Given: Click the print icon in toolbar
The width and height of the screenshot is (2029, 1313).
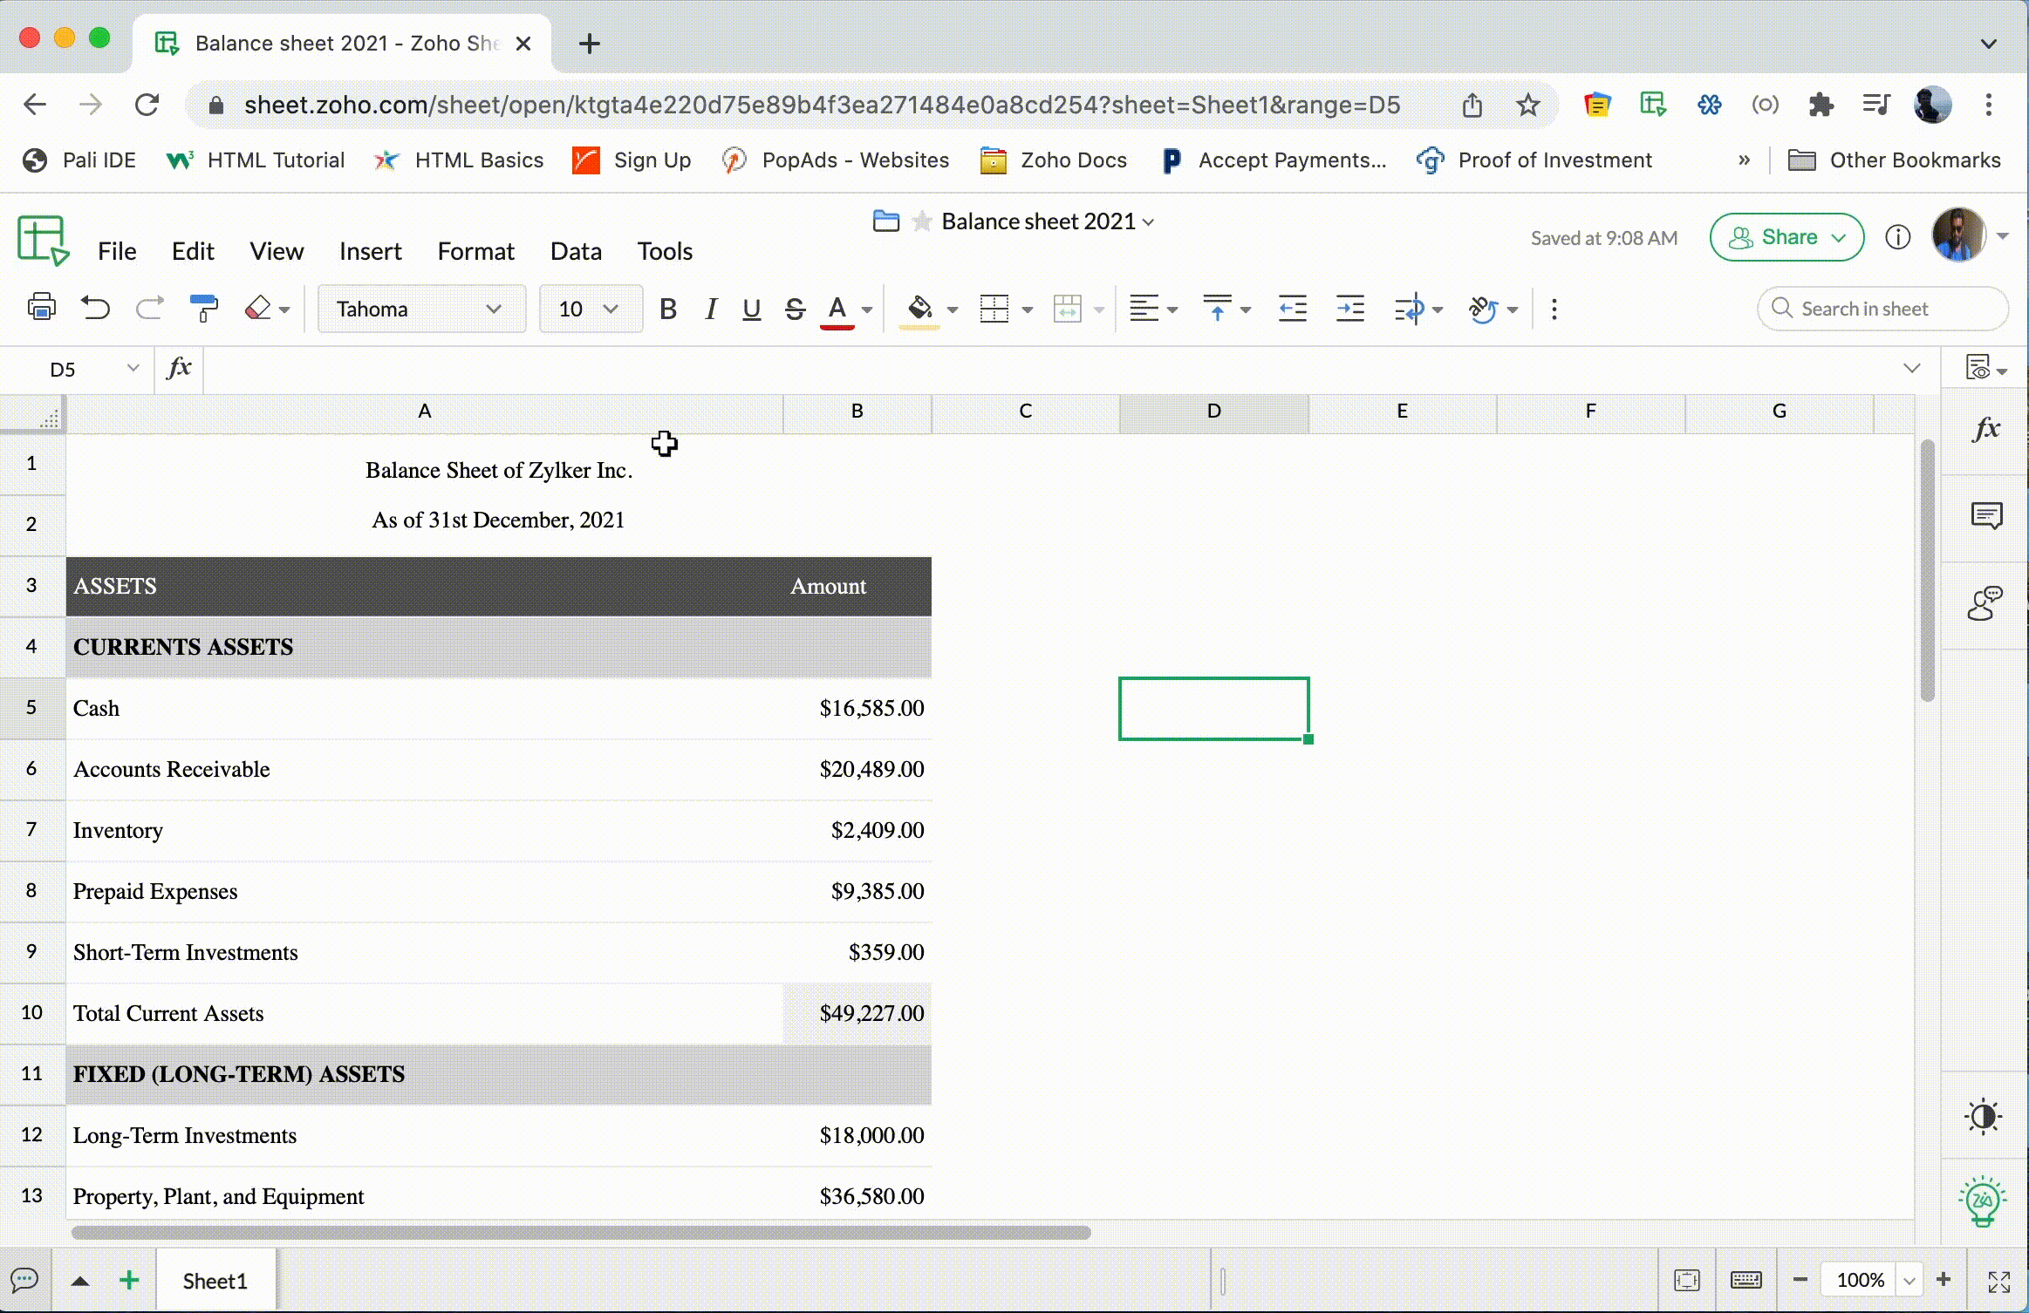Looking at the screenshot, I should pos(41,309).
